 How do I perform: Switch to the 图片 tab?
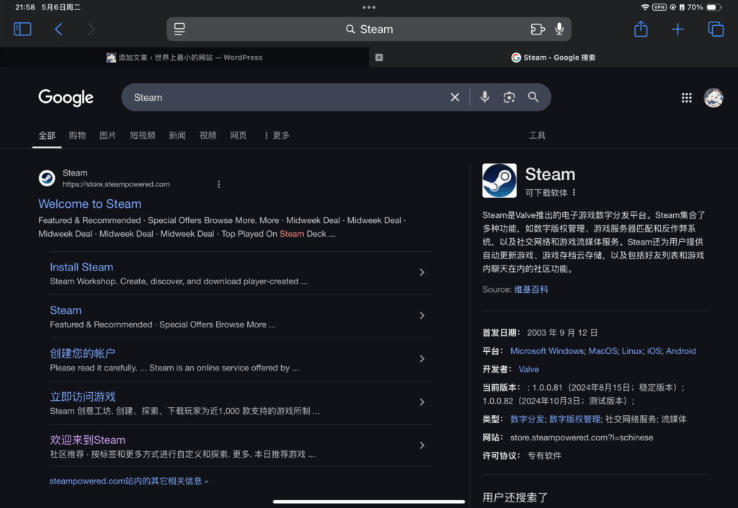coord(108,135)
